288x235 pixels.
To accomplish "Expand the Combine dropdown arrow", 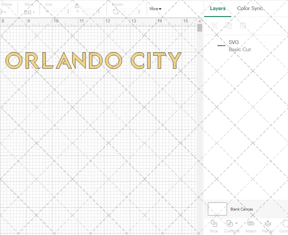I will (x=236, y=223).
